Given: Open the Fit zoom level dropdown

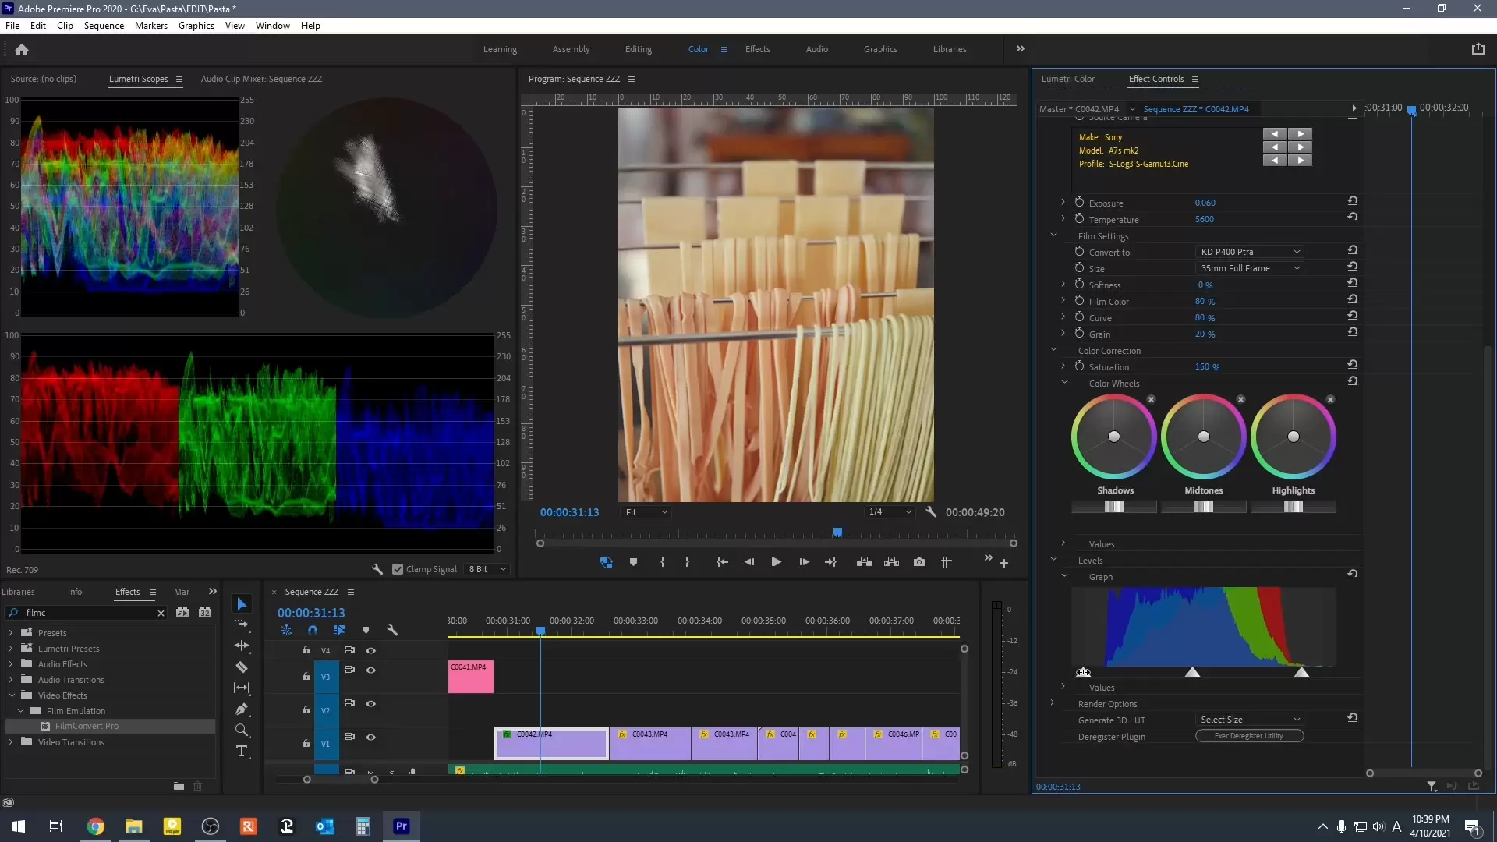Looking at the screenshot, I should pos(646,512).
